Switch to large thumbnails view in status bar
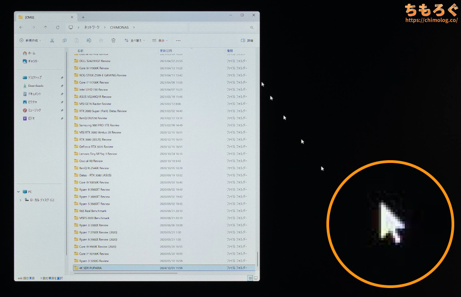This screenshot has height=297, width=461. (256, 278)
